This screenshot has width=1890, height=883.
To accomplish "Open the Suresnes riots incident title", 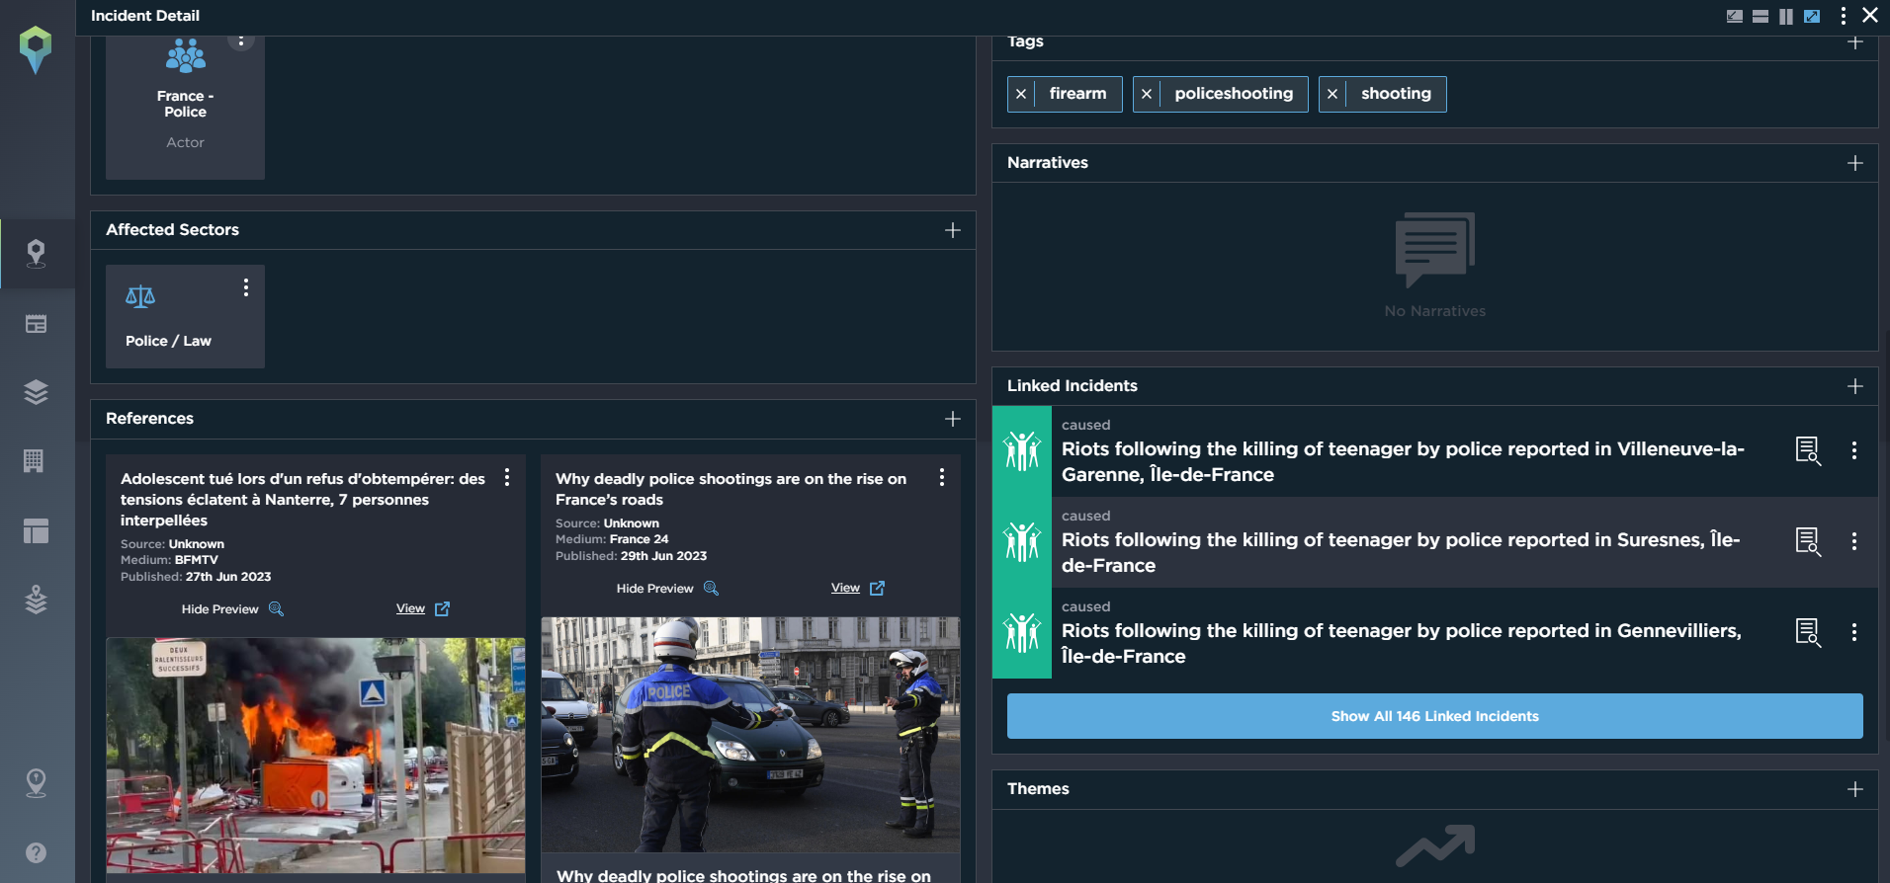I will (1401, 552).
